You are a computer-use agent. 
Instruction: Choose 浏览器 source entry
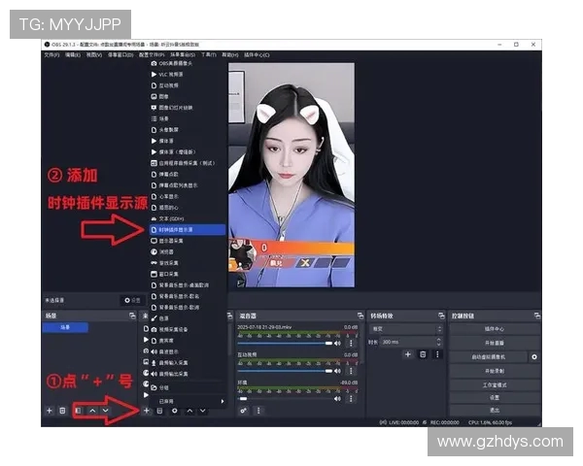pos(188,252)
